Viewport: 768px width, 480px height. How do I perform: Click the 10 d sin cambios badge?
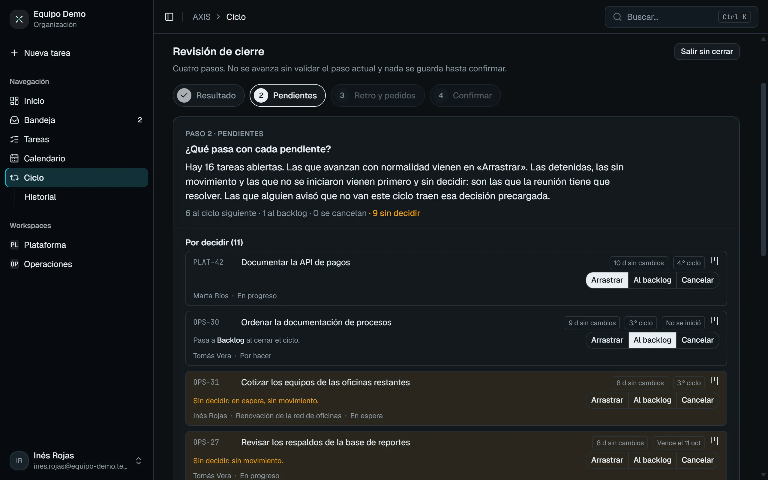coord(638,263)
